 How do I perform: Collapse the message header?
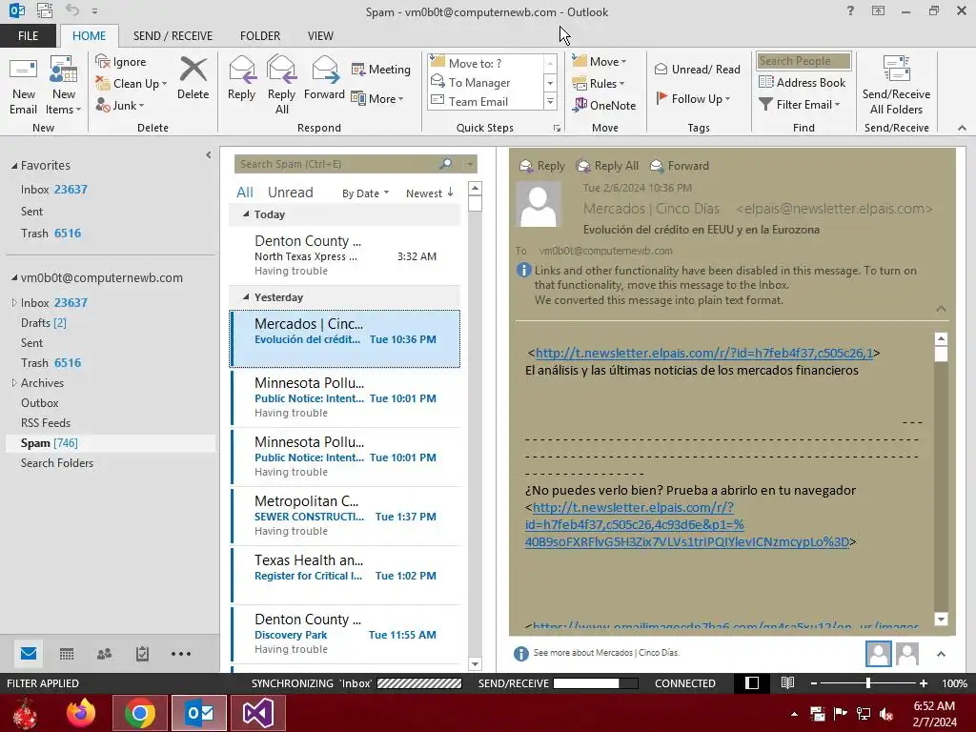[x=941, y=309]
